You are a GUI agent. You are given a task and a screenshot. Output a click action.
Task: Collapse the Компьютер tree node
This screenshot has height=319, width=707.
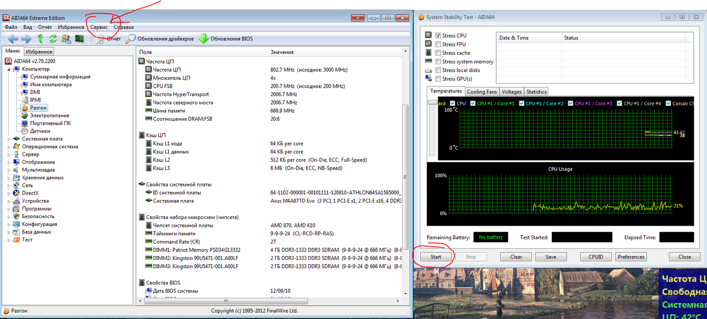tap(9, 69)
